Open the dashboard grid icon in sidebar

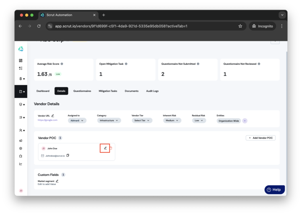[x=21, y=61]
